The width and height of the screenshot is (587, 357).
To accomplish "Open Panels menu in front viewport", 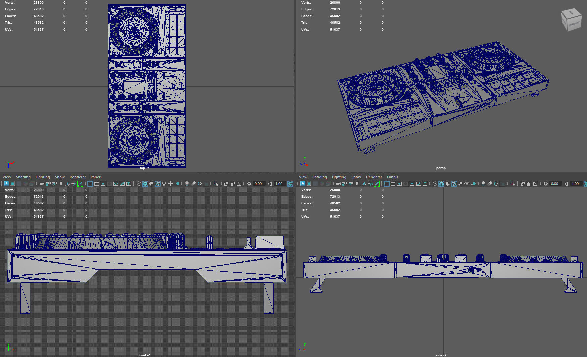I will pos(96,177).
